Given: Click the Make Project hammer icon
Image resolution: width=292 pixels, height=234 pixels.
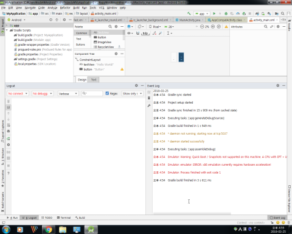Looking at the screenshot, I should point(189,13).
